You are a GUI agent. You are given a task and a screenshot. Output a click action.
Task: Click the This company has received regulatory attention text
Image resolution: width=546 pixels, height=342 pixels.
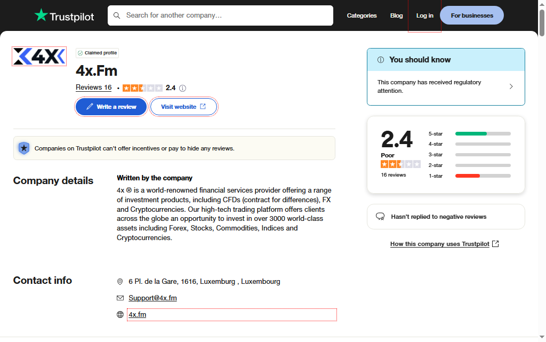click(x=429, y=86)
